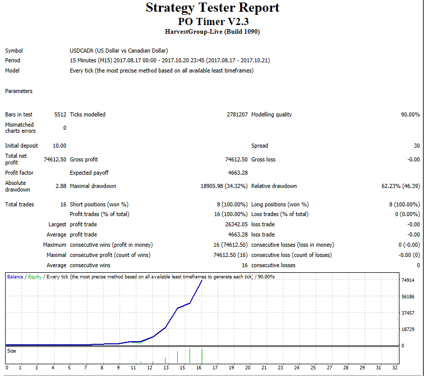Click the 37457 axis label on chart
Image resolution: width=424 pixels, height=376 pixels.
tap(408, 313)
